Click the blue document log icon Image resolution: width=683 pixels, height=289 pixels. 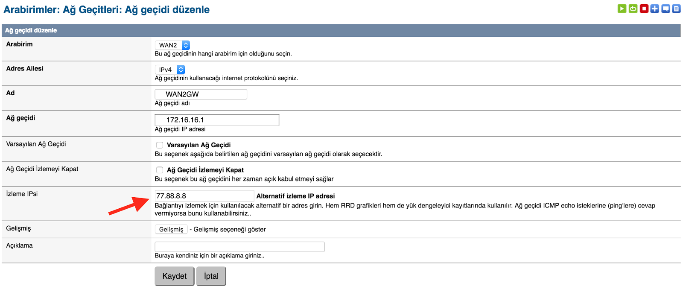(x=676, y=9)
